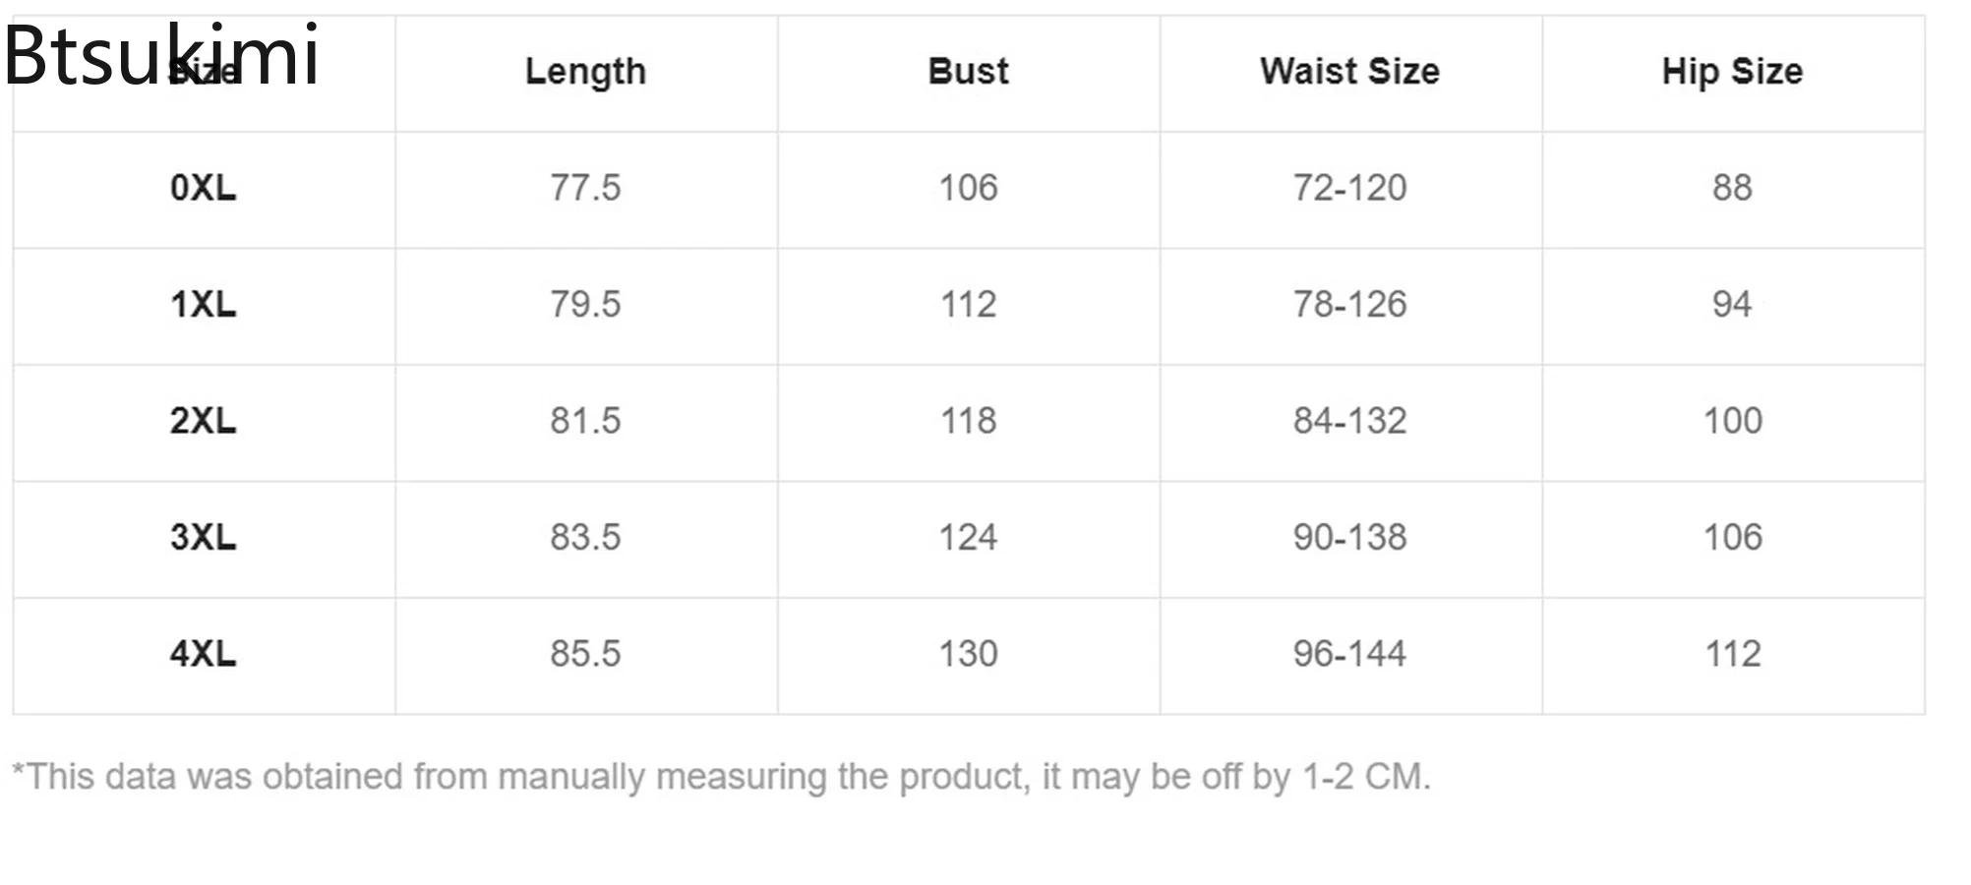Click the 85.5 length cell

[x=585, y=654]
